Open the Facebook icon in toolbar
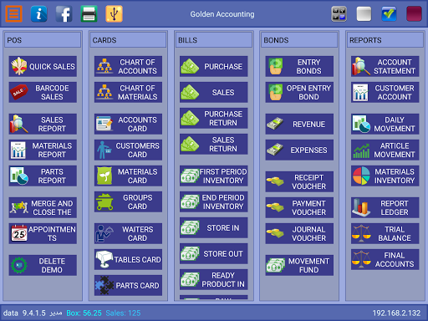Viewport: 428px width, 321px height. pyautogui.click(x=64, y=13)
